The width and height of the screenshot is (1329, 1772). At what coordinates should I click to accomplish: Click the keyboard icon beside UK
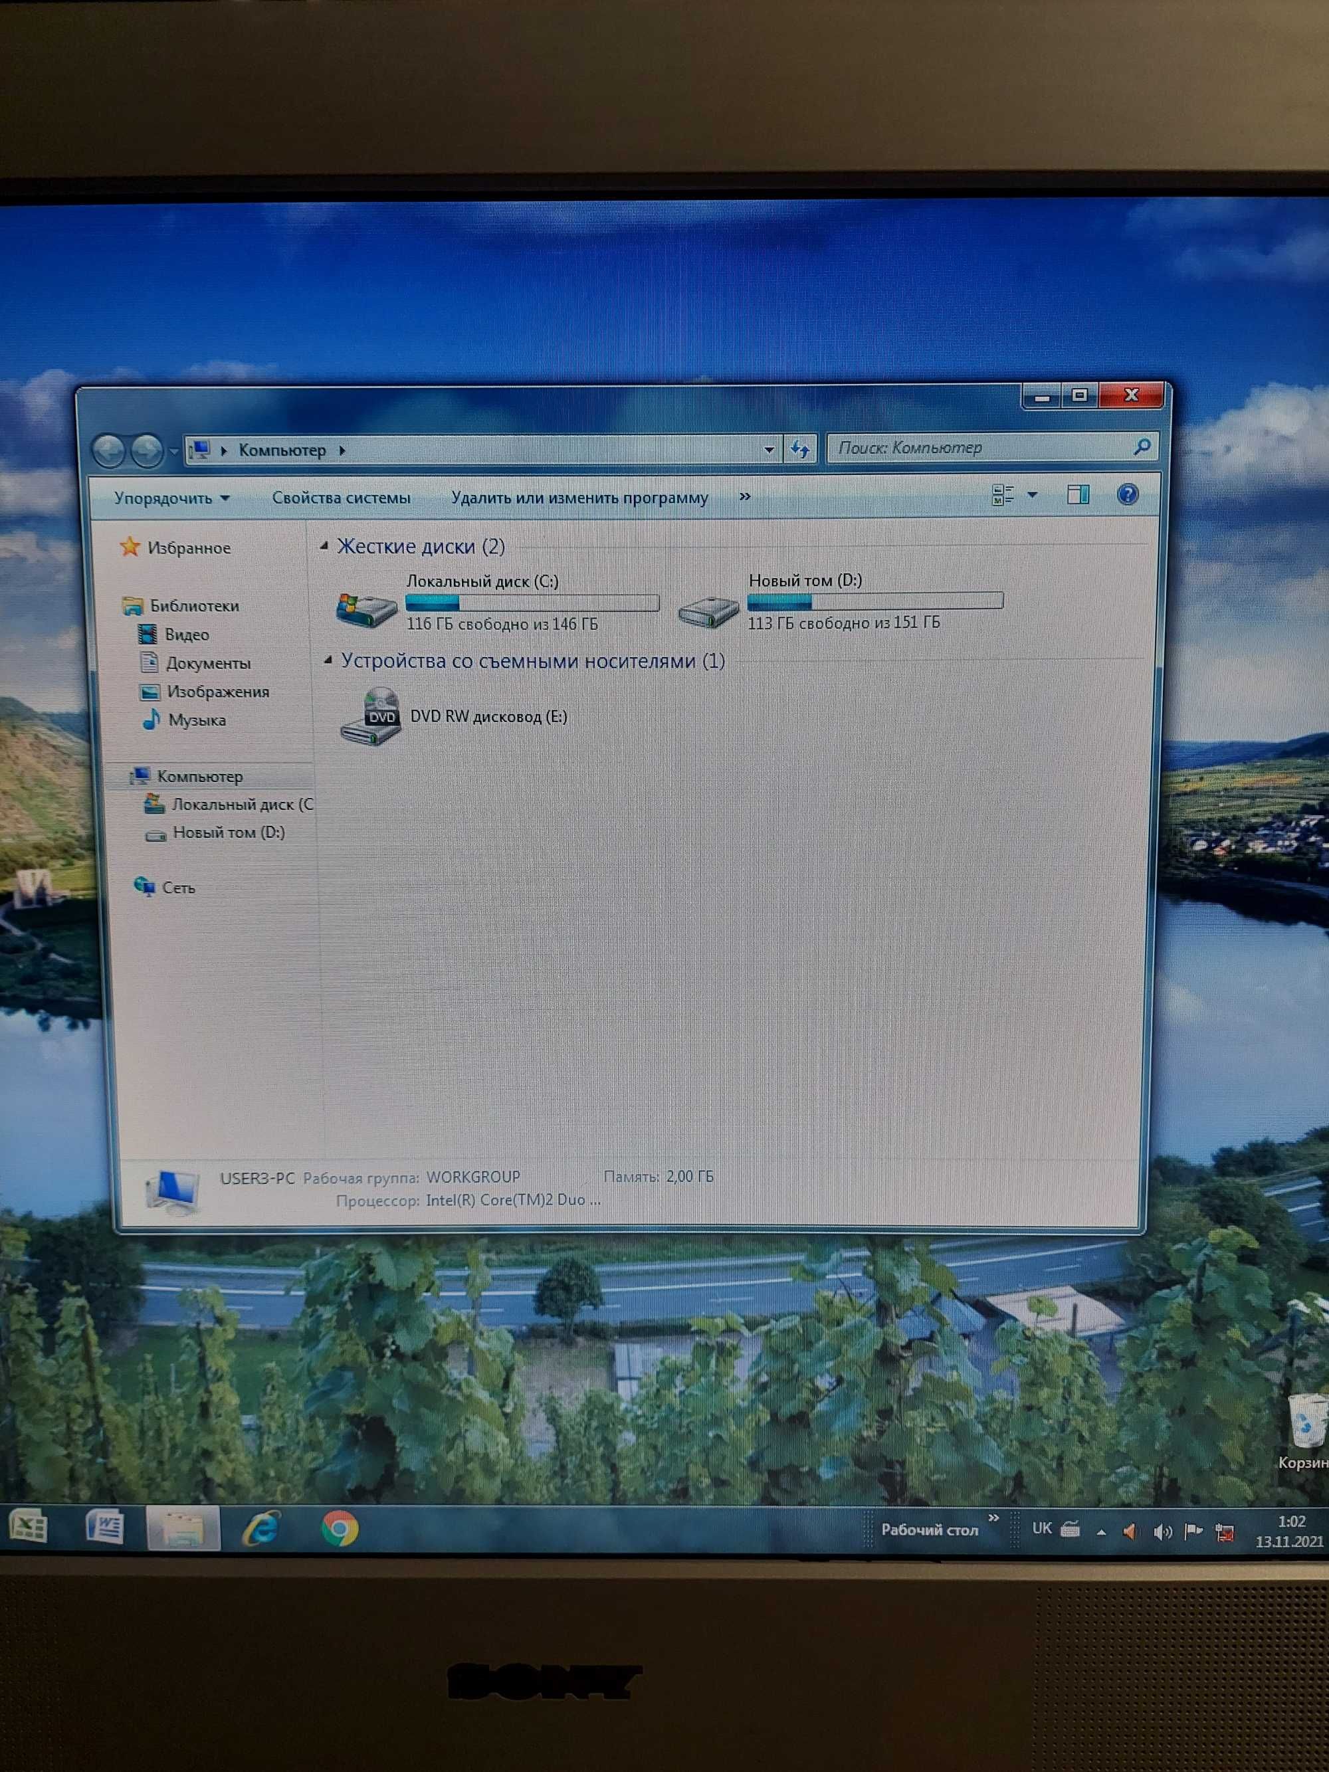click(1071, 1529)
